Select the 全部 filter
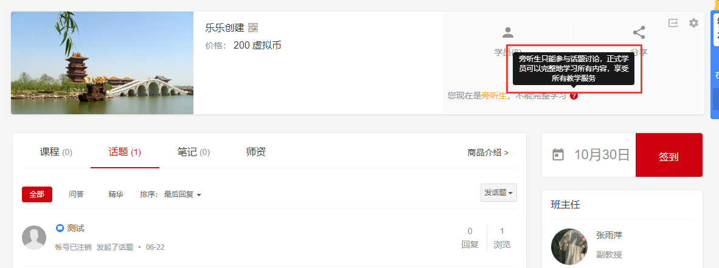 click(37, 194)
